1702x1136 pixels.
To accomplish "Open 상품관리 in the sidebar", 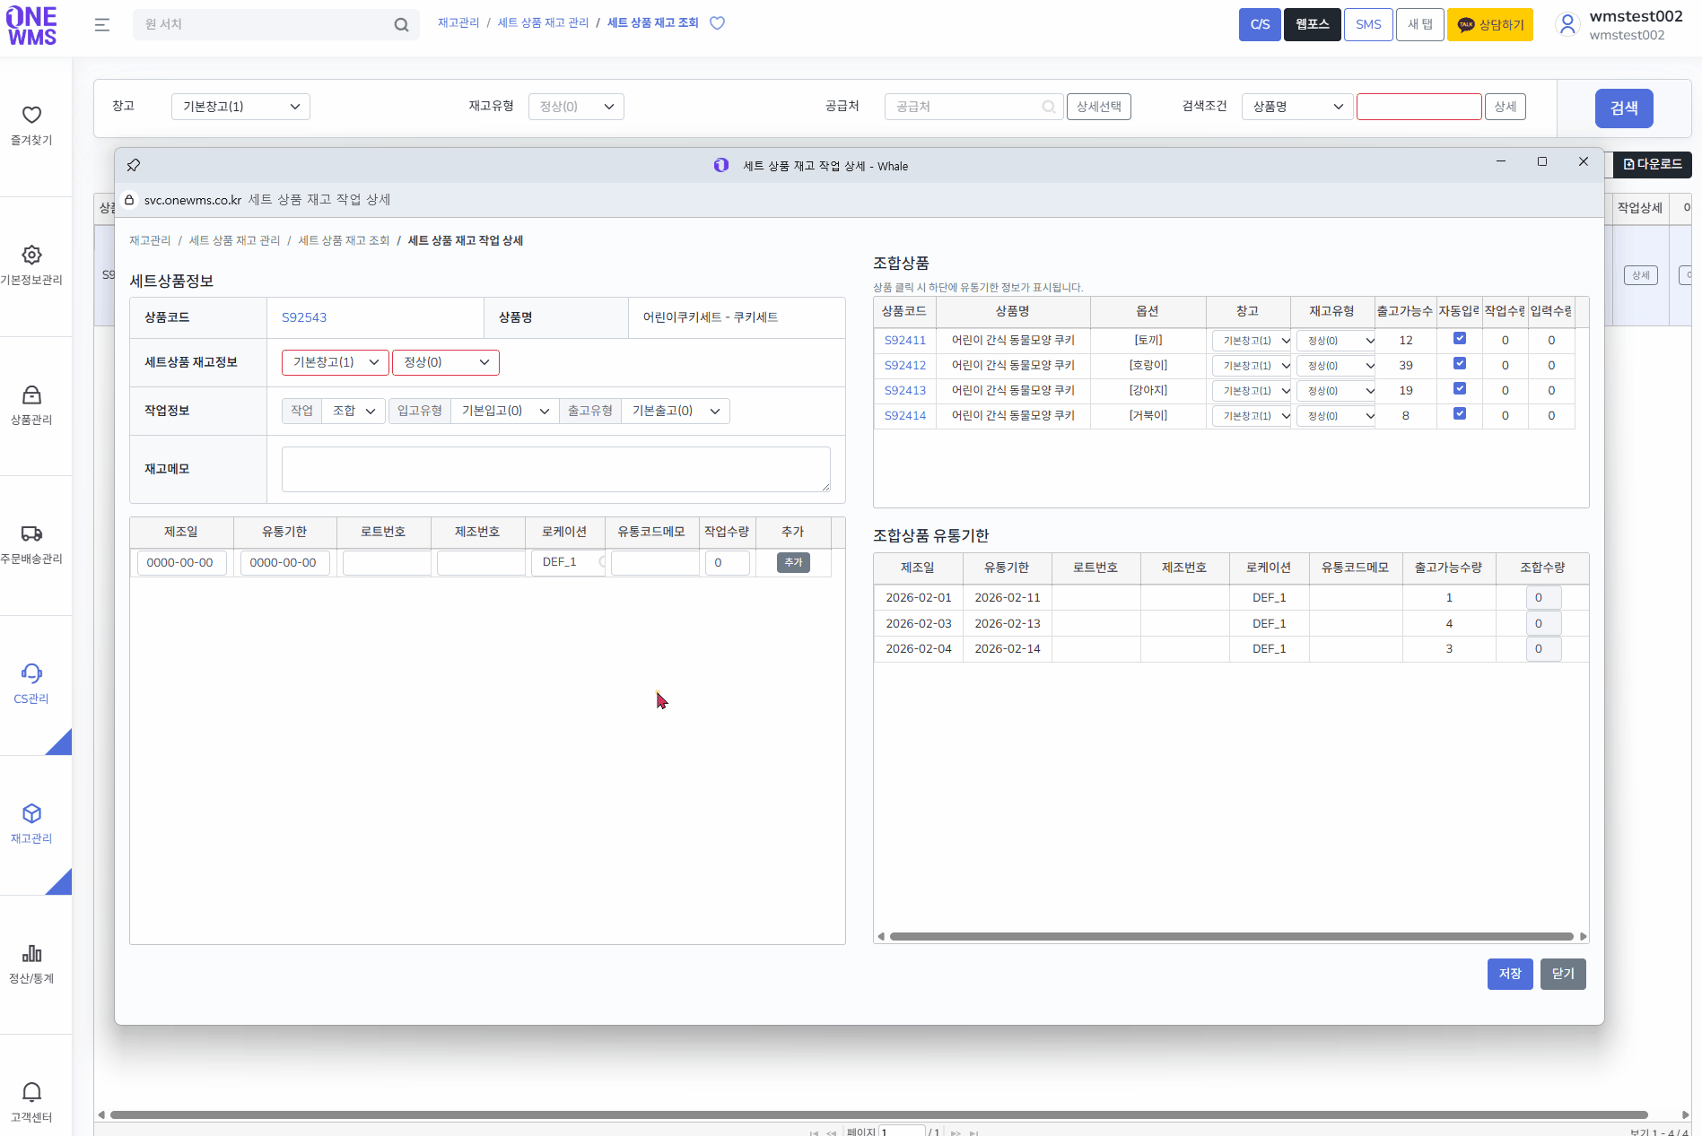I will 31,405.
